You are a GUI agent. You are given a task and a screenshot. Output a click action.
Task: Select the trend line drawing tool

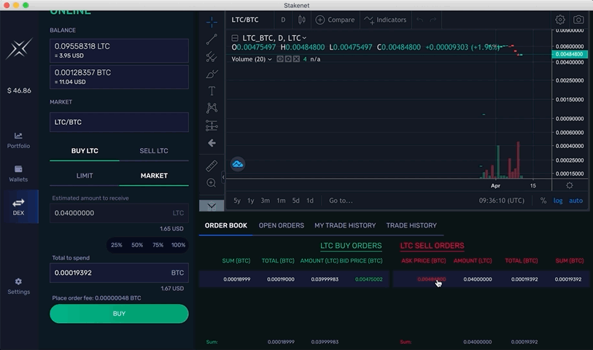(212, 39)
